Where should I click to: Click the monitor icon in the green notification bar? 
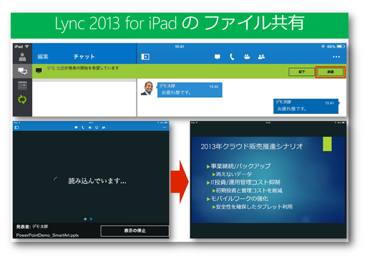[x=39, y=70]
